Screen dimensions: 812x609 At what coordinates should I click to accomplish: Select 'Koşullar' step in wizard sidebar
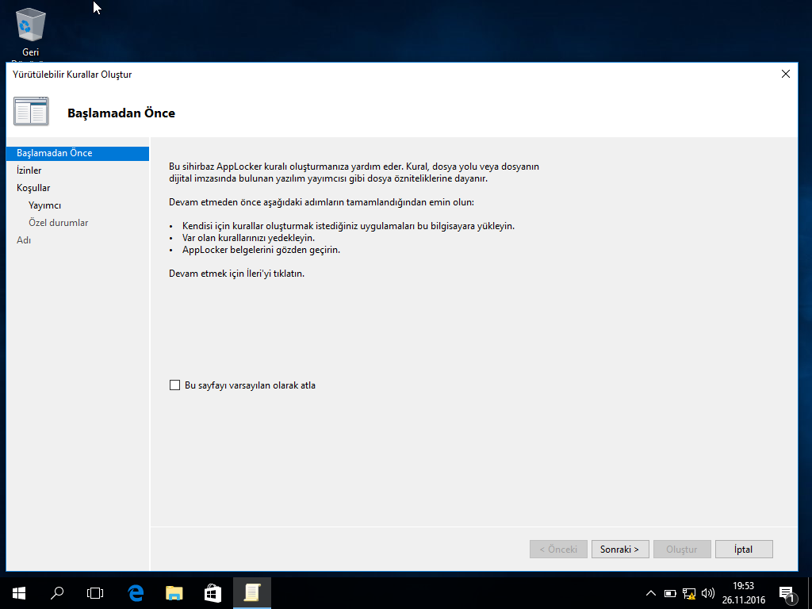tap(33, 188)
